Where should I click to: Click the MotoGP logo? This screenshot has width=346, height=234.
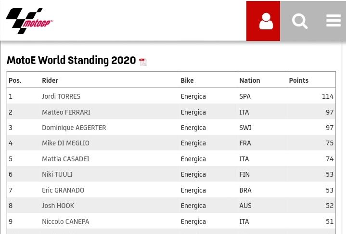[29, 21]
